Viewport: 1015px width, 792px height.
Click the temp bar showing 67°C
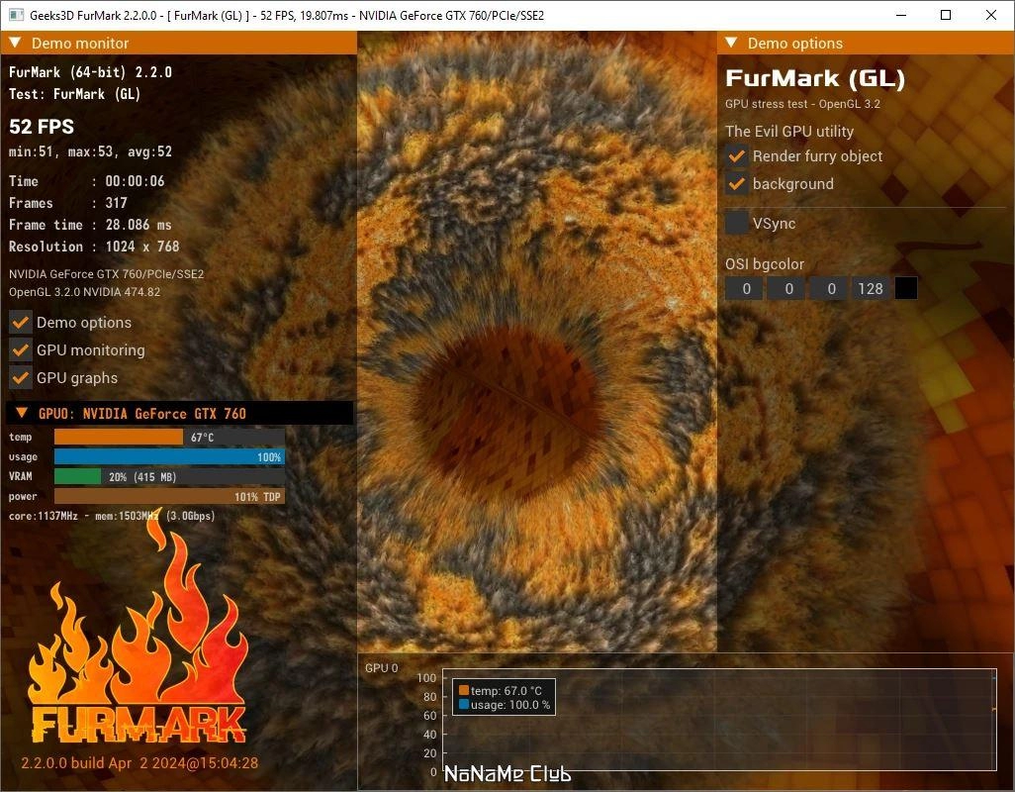(169, 438)
